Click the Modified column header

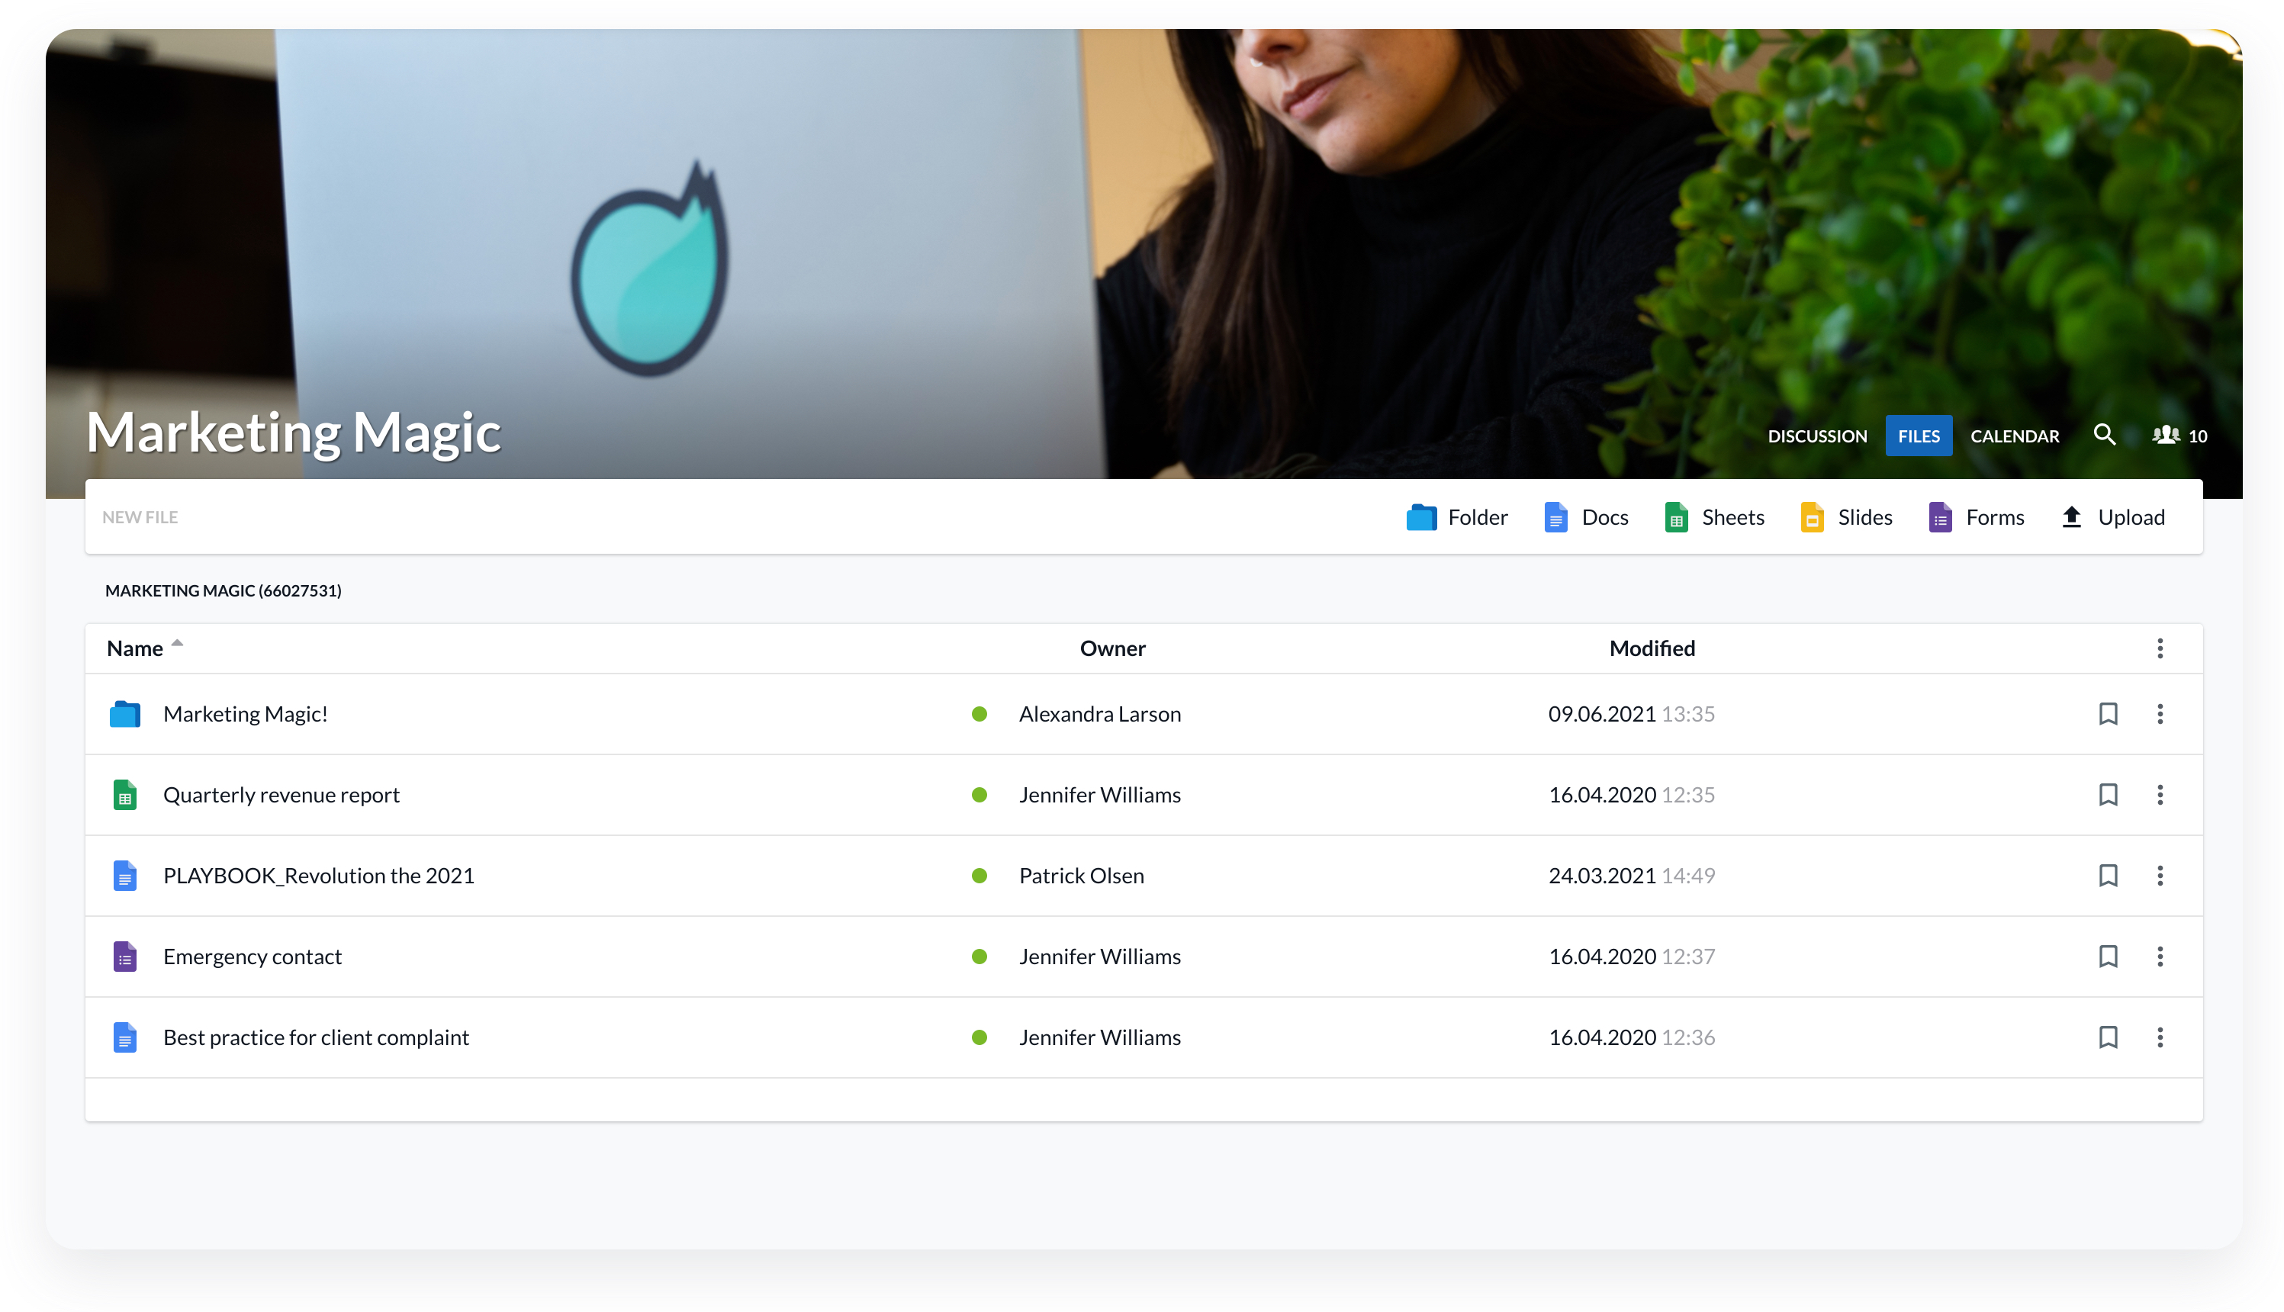[x=1651, y=649]
